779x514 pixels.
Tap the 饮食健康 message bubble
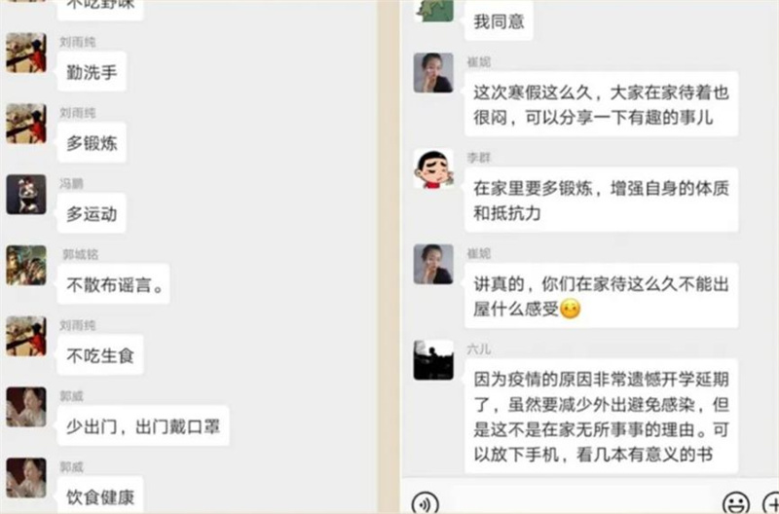[100, 496]
